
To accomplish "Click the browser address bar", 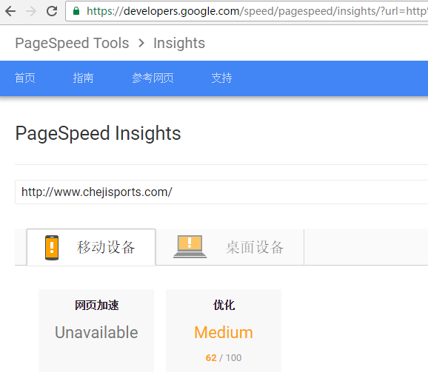I will point(247,11).
